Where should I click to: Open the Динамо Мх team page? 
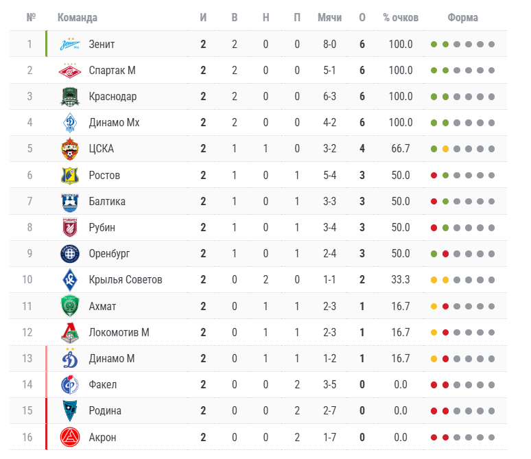(x=114, y=123)
